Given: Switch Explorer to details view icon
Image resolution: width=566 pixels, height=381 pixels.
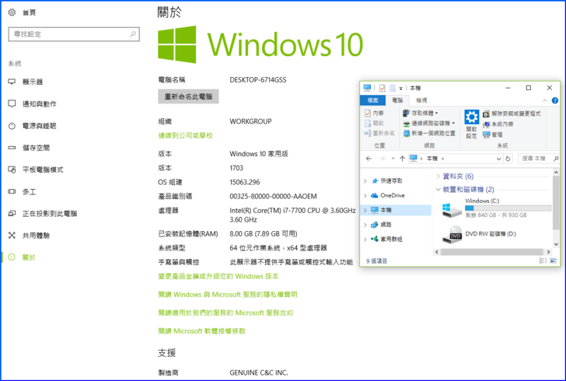Looking at the screenshot, I should 543,260.
